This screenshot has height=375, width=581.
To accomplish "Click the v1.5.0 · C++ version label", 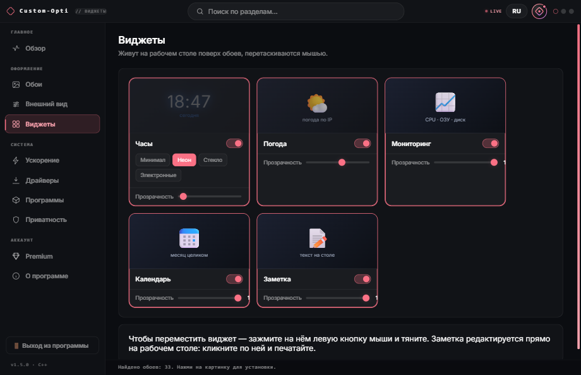I will coord(29,365).
